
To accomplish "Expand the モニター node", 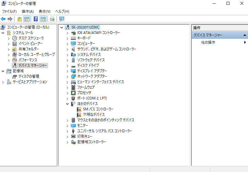I will [67, 126].
